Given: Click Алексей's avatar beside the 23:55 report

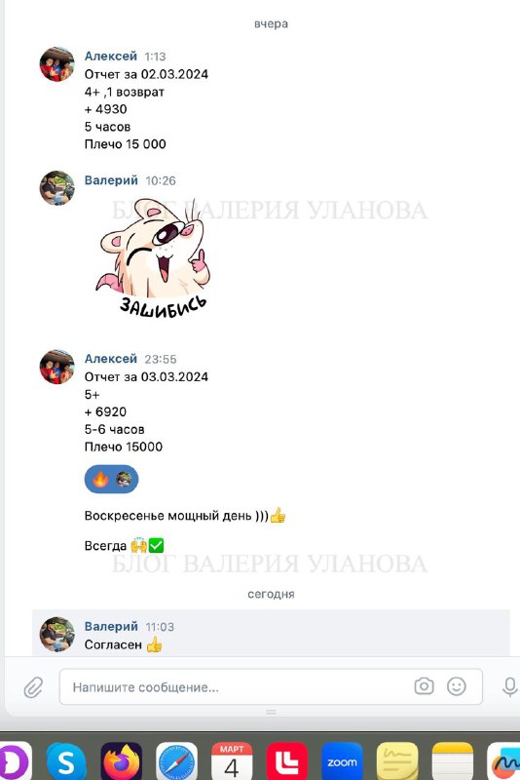Looking at the screenshot, I should 57,367.
